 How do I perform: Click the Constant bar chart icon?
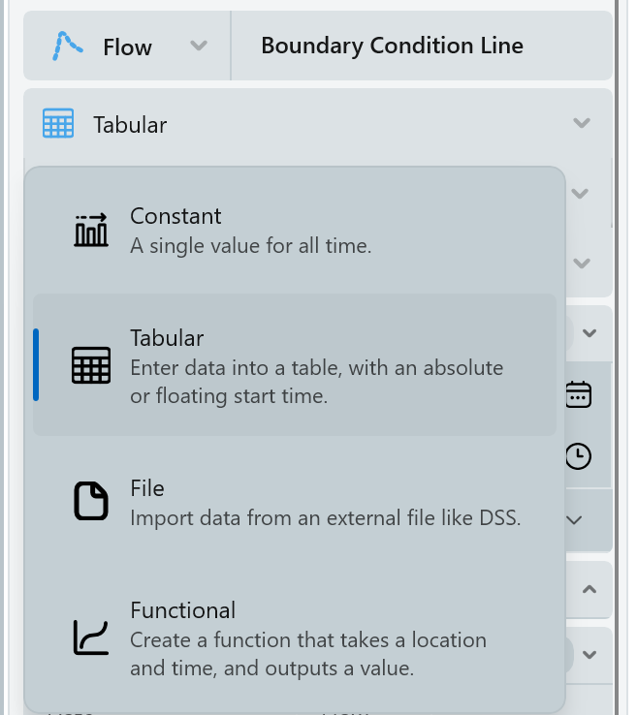click(91, 230)
